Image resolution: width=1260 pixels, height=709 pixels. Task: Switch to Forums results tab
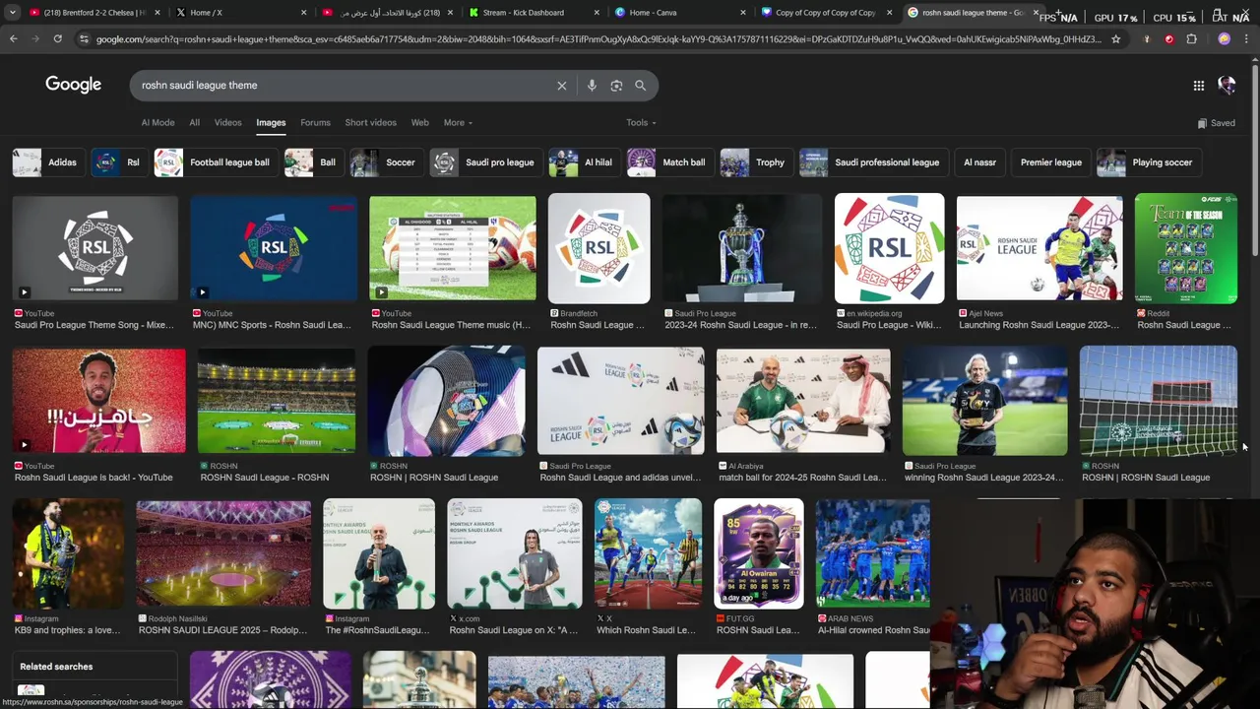click(x=315, y=123)
